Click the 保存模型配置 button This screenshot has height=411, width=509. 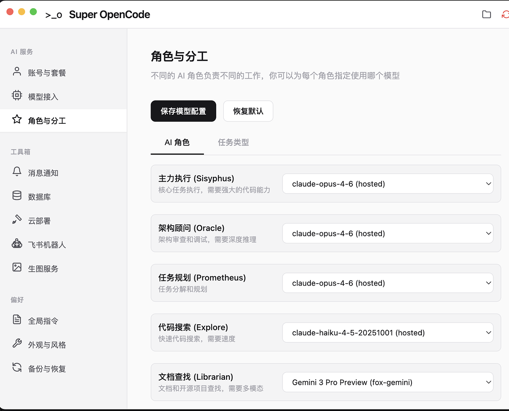click(x=183, y=111)
